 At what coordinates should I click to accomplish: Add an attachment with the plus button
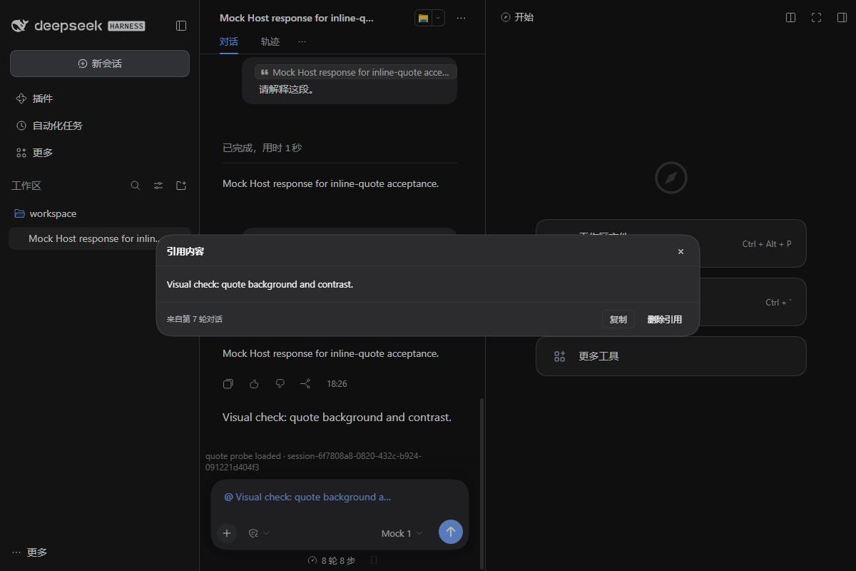click(x=227, y=532)
